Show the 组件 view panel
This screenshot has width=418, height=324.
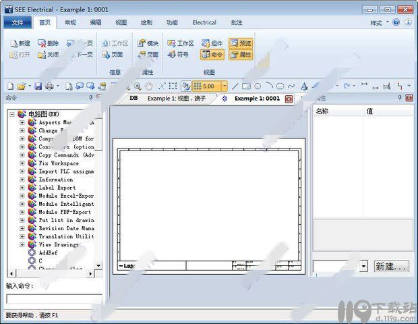[212, 43]
